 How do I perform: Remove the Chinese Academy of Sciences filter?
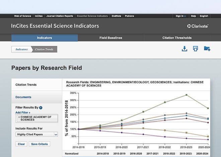point(19,117)
